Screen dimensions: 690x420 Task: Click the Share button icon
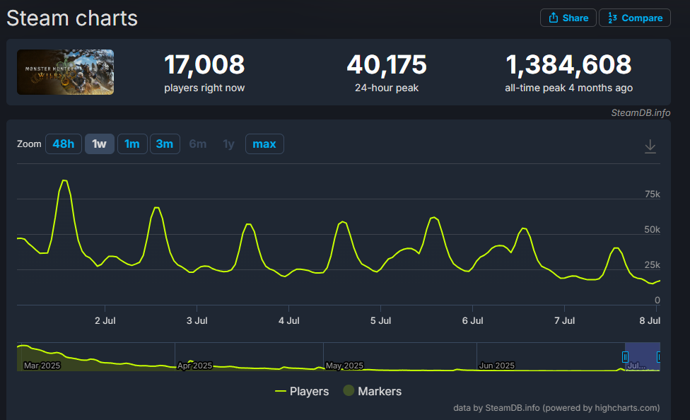pyautogui.click(x=551, y=18)
